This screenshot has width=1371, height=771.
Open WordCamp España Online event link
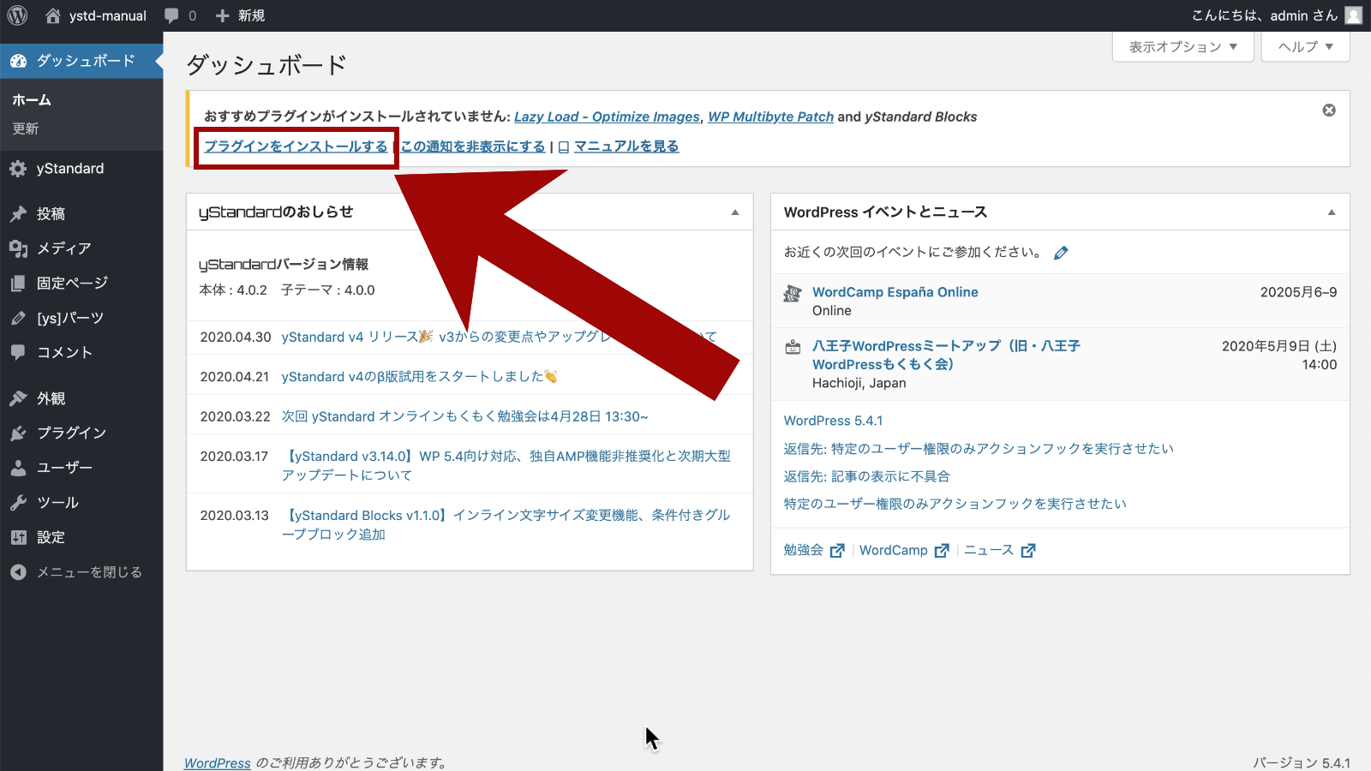pos(895,292)
